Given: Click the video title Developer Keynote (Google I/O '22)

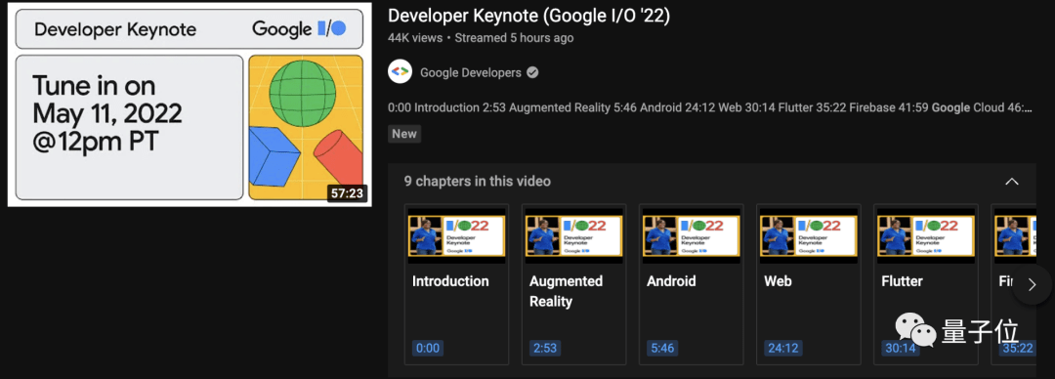Looking at the screenshot, I should click(x=528, y=16).
